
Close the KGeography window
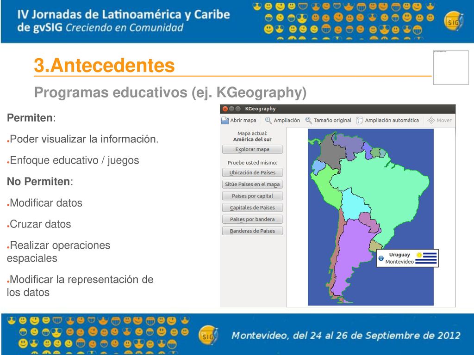click(225, 109)
